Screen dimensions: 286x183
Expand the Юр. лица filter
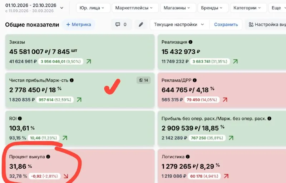[93, 8]
